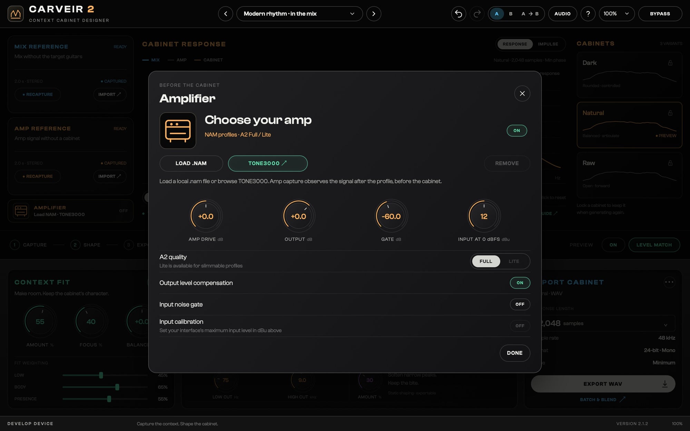Toggle the Input noise gate switch
690x431 pixels.
click(x=520, y=304)
